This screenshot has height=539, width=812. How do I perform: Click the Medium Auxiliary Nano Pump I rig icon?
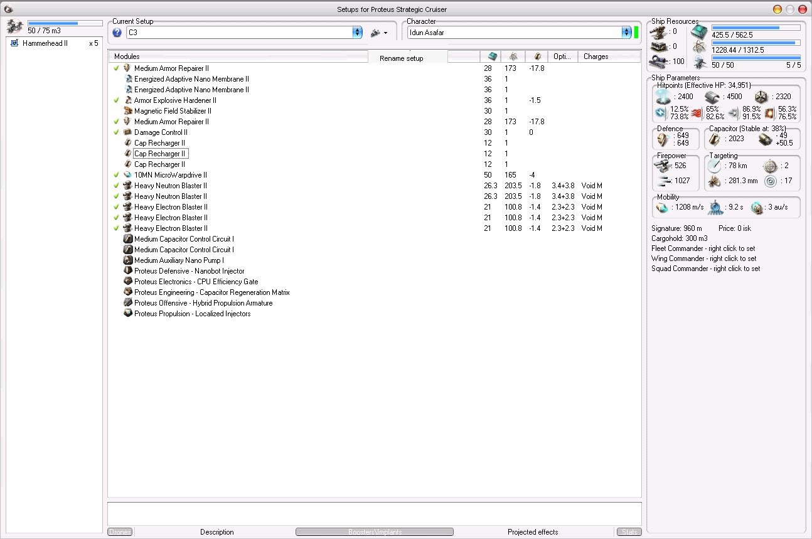click(x=129, y=260)
